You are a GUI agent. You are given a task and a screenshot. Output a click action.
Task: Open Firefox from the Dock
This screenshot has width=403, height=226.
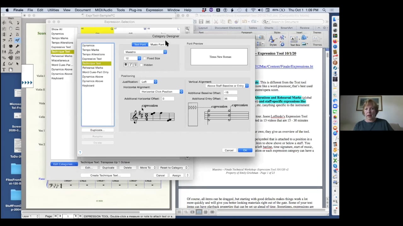335,41
